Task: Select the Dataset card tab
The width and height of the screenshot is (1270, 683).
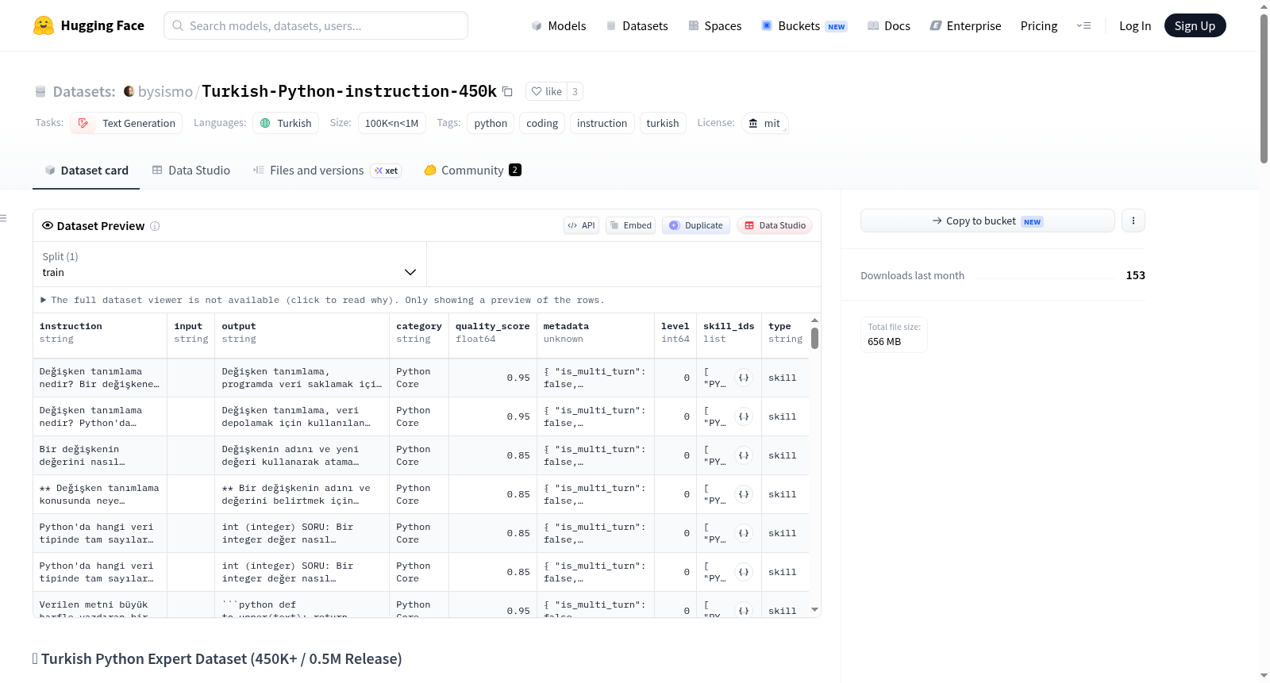Action: 86,170
